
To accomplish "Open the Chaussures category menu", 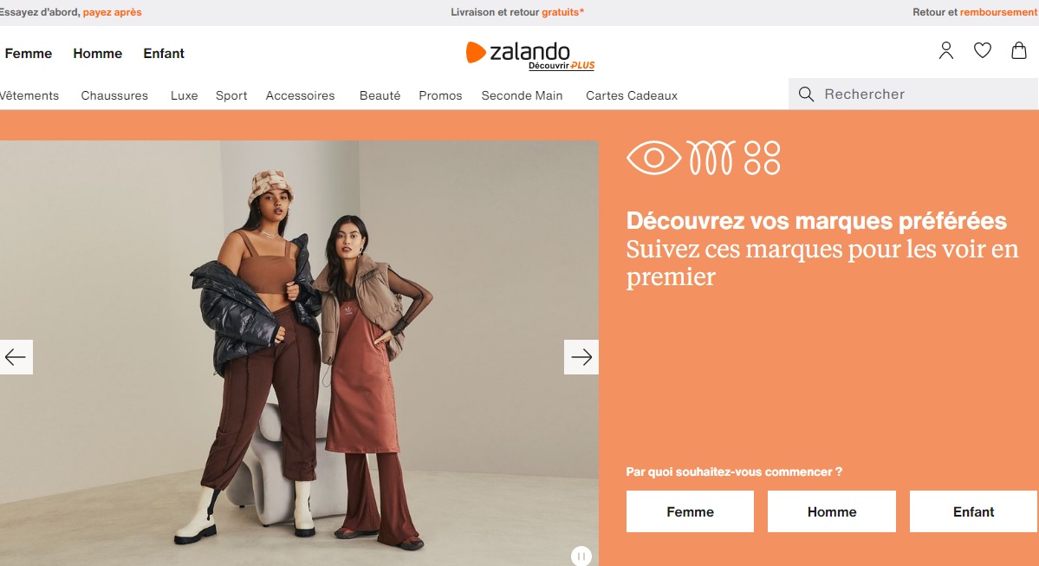I will tap(114, 95).
